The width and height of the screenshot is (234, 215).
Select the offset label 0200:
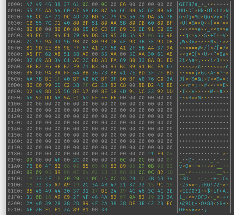[15, 203]
